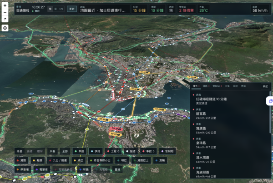Screen dimensions: 273x183
Task: Open the 道路 roads tab
Action: (x=206, y=86)
